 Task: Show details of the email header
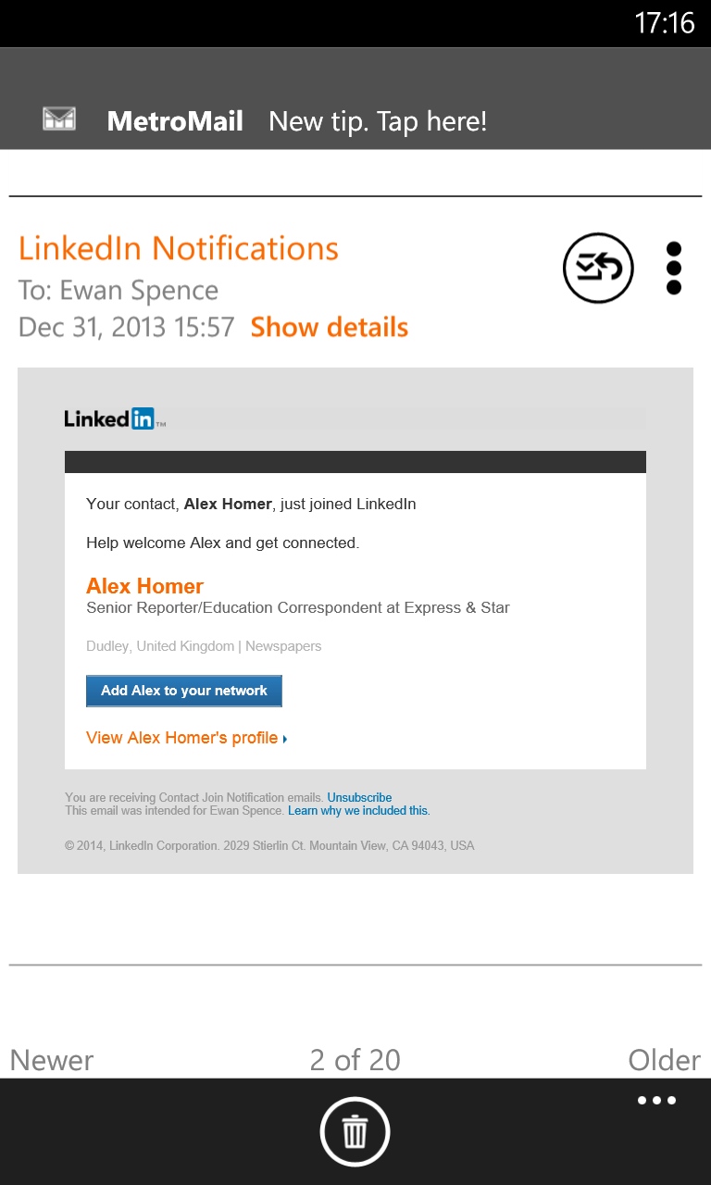pos(330,327)
